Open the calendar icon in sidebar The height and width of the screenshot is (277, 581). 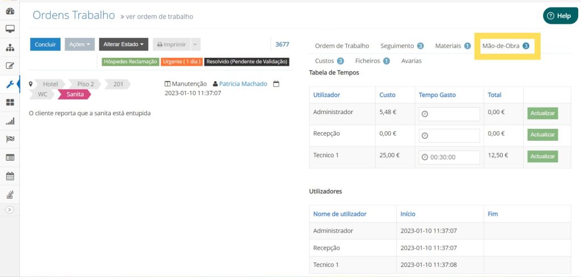tap(10, 175)
